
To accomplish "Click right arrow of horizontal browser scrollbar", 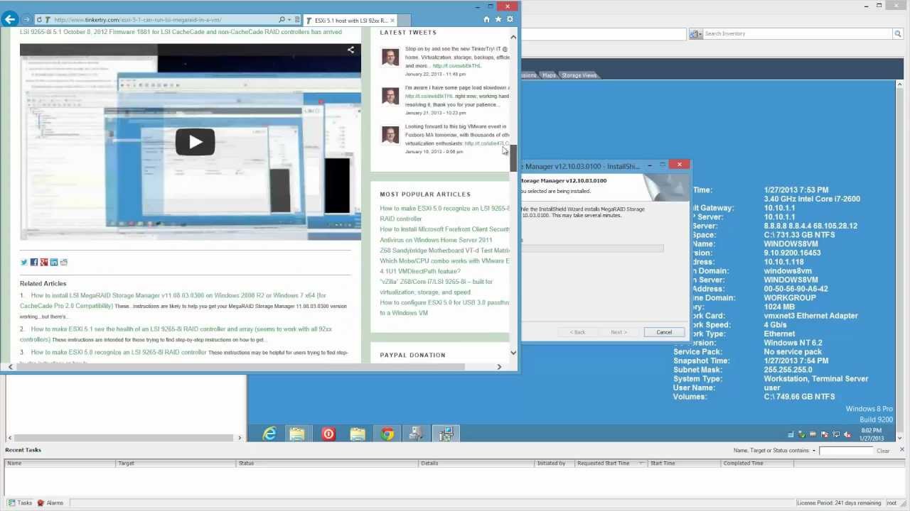I will [499, 367].
